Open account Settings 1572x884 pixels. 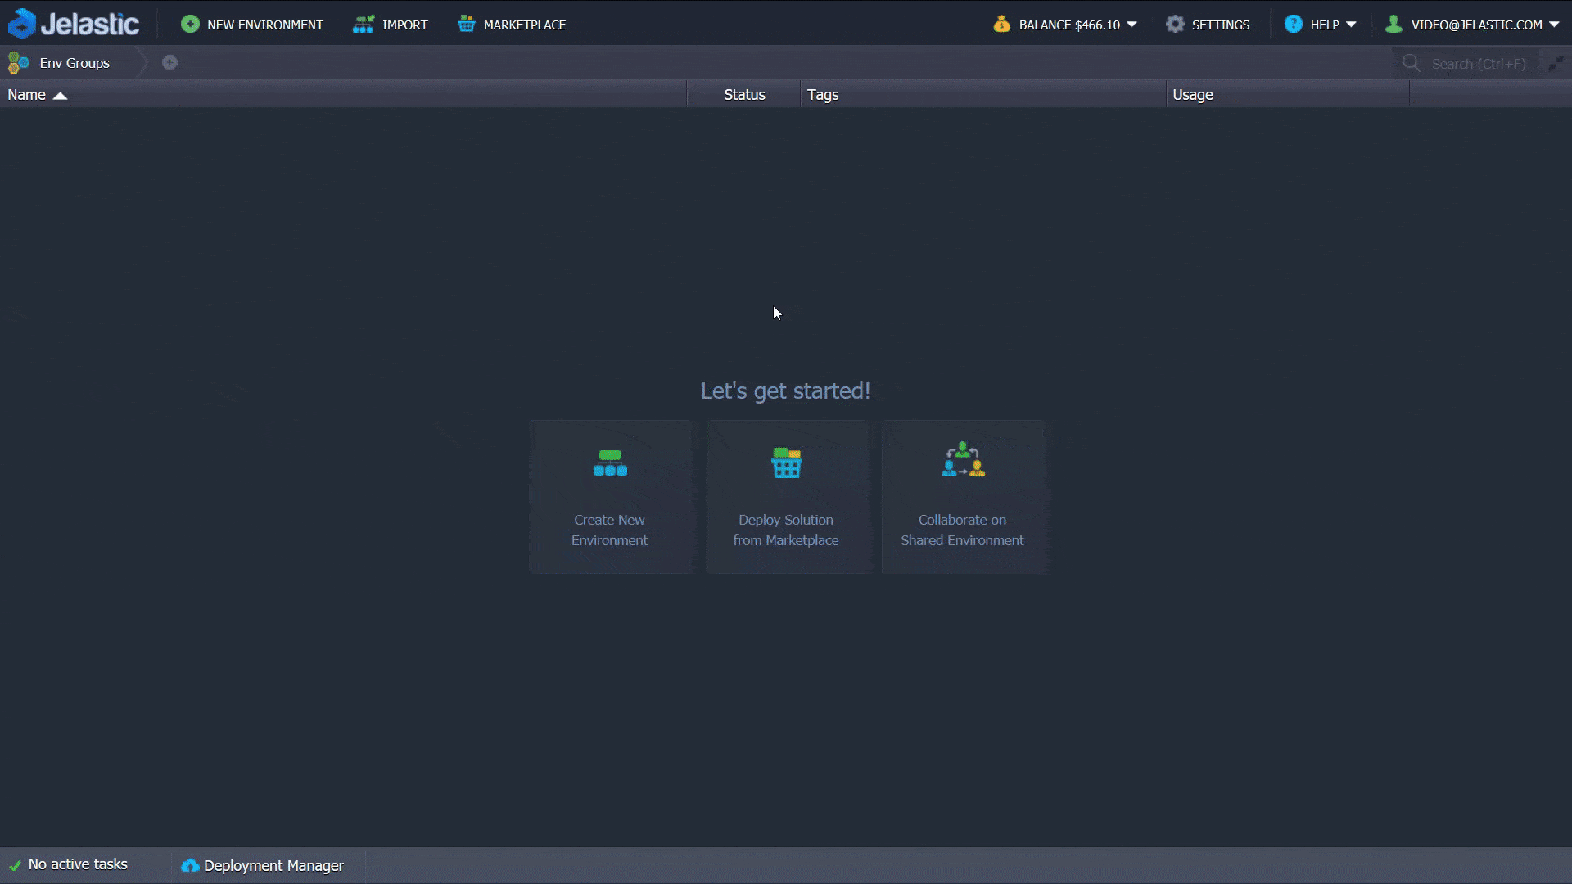[1208, 25]
